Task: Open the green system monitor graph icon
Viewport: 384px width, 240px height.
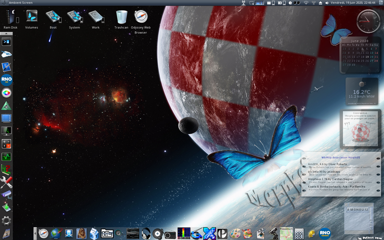Action: pos(6,157)
